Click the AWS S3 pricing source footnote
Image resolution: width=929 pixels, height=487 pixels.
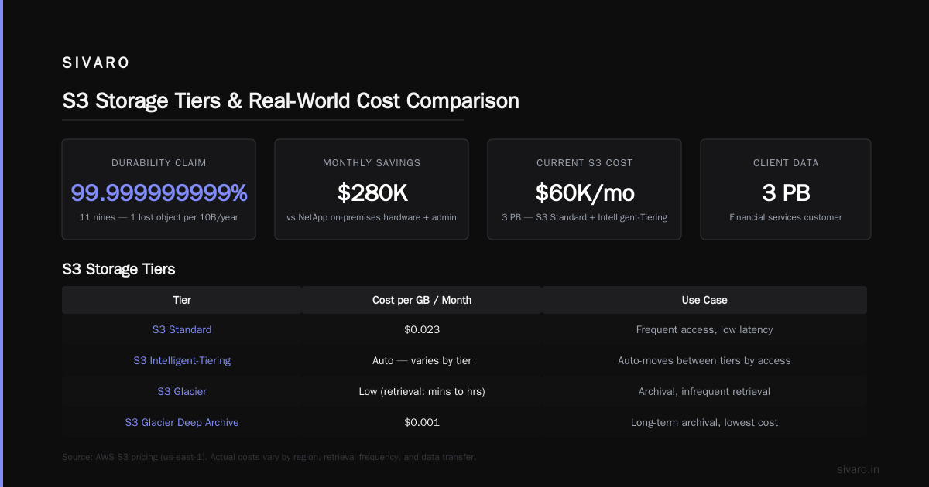[269, 457]
